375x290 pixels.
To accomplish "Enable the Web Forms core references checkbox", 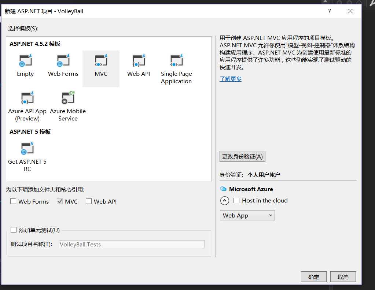I will coord(13,201).
